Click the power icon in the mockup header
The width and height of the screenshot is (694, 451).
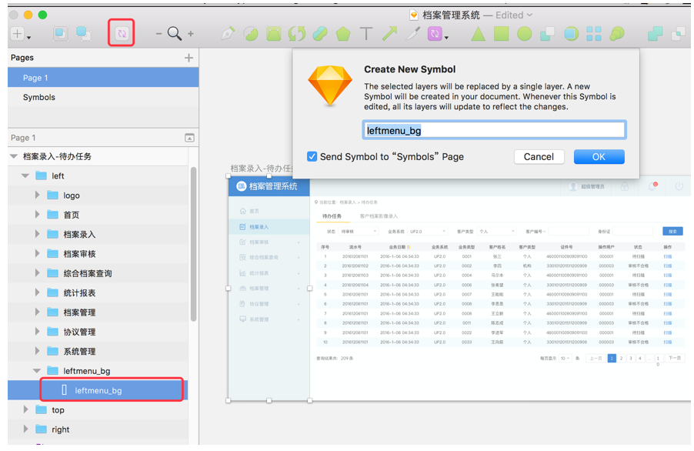(x=679, y=186)
